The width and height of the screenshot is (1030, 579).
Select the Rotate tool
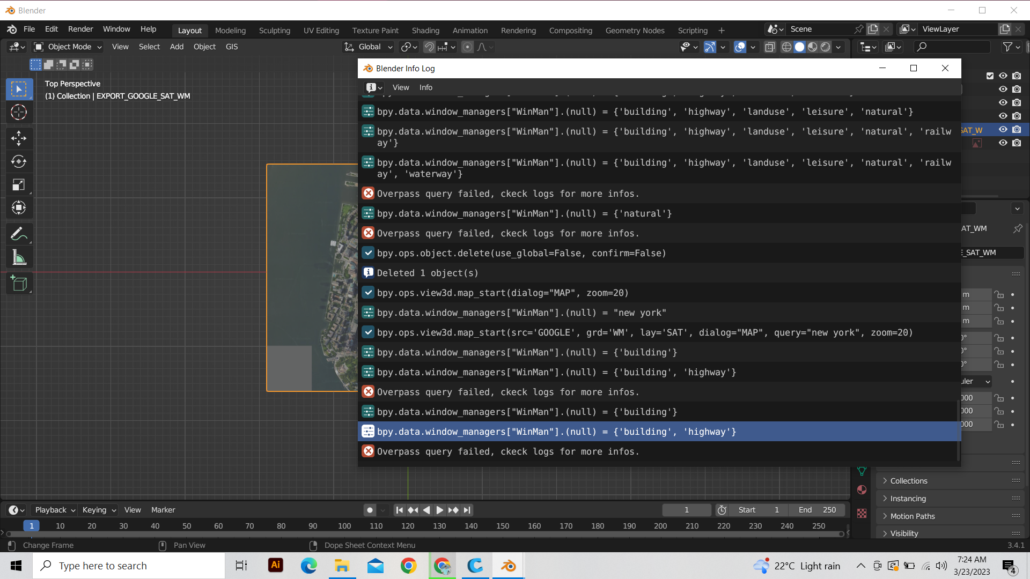tap(19, 161)
